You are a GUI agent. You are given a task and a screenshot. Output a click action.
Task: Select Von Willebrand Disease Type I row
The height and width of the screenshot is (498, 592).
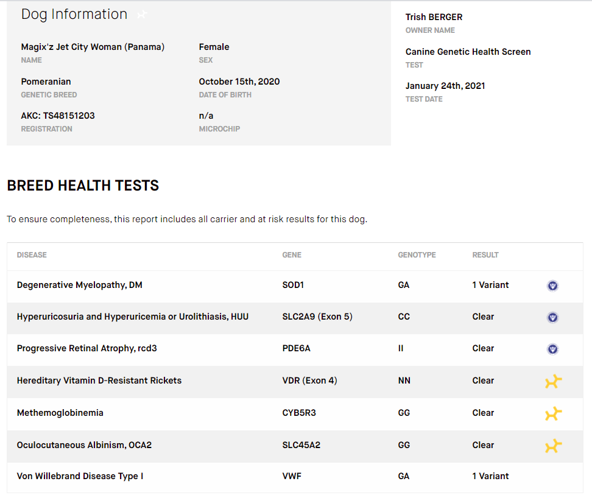pyautogui.click(x=295, y=477)
